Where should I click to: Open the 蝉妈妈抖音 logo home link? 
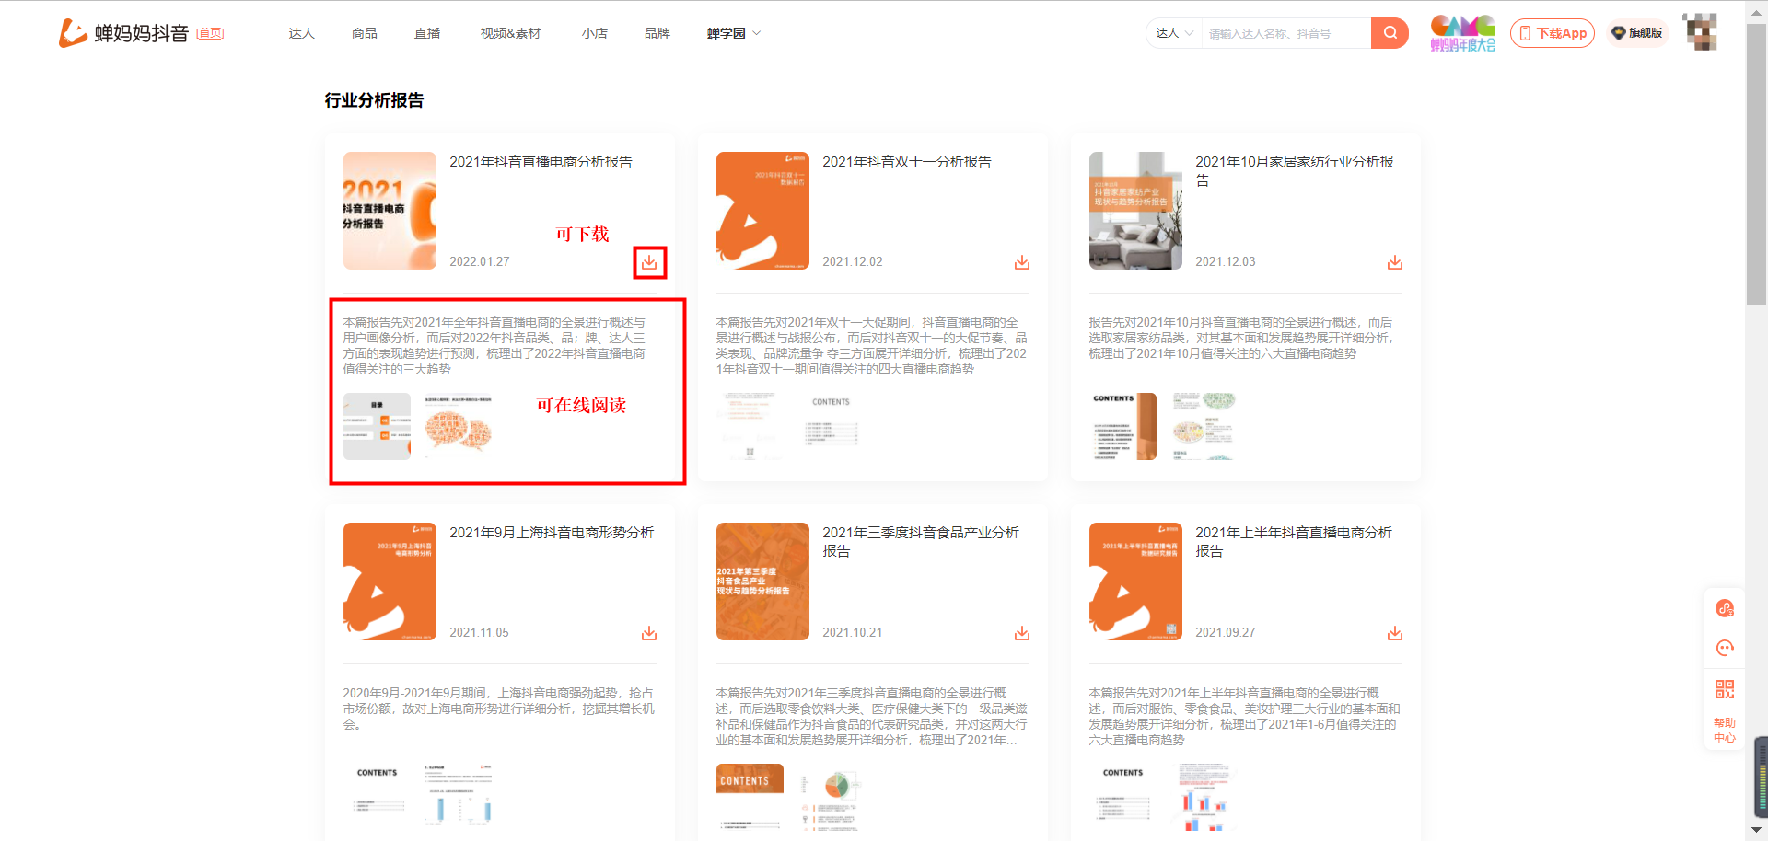(123, 33)
